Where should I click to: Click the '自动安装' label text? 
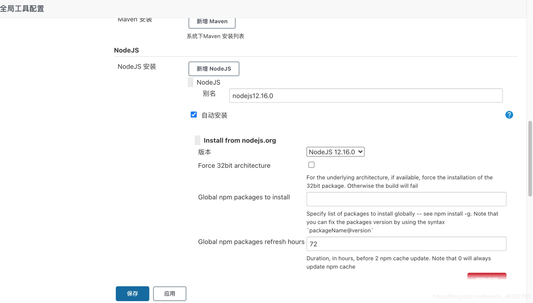click(214, 115)
